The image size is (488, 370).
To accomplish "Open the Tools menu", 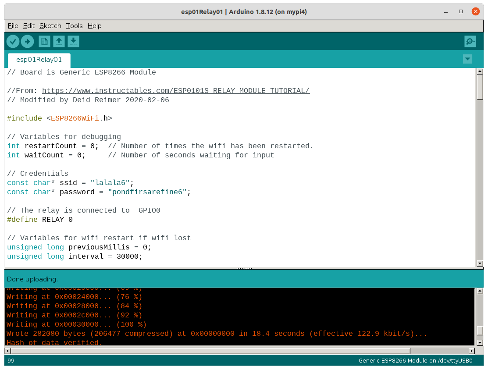I will point(74,26).
